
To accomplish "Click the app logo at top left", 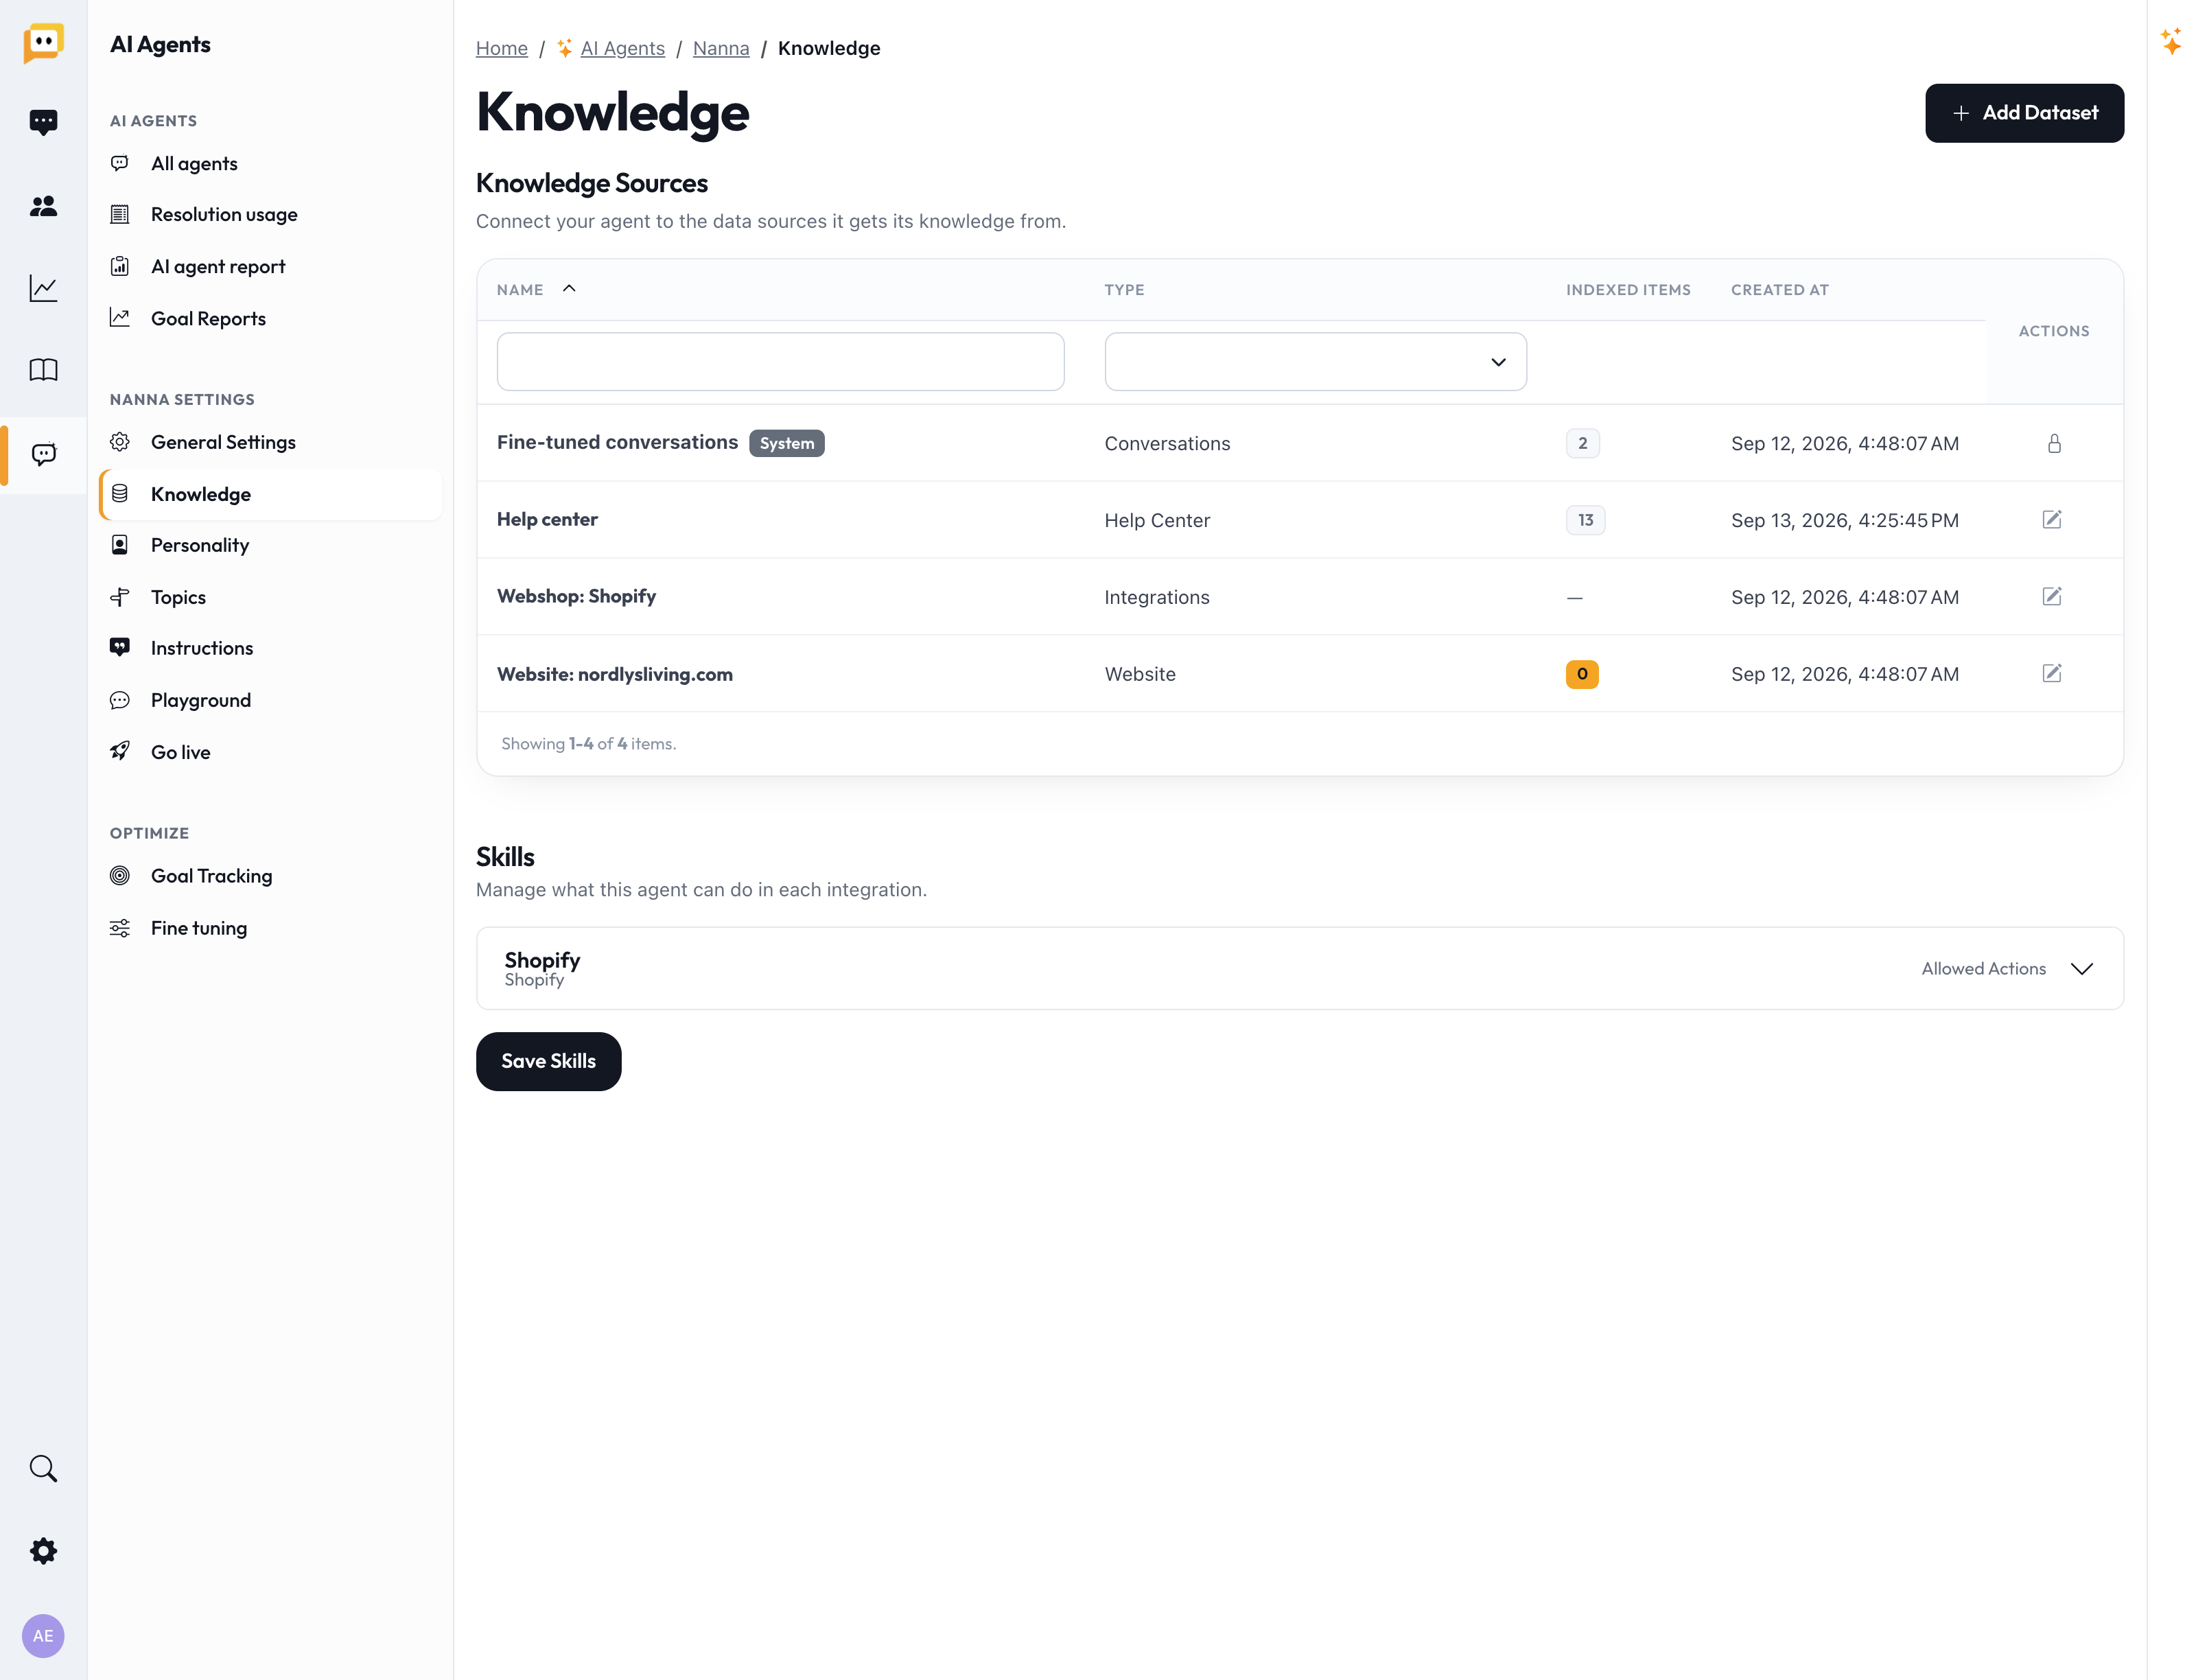I will pyautogui.click(x=43, y=43).
